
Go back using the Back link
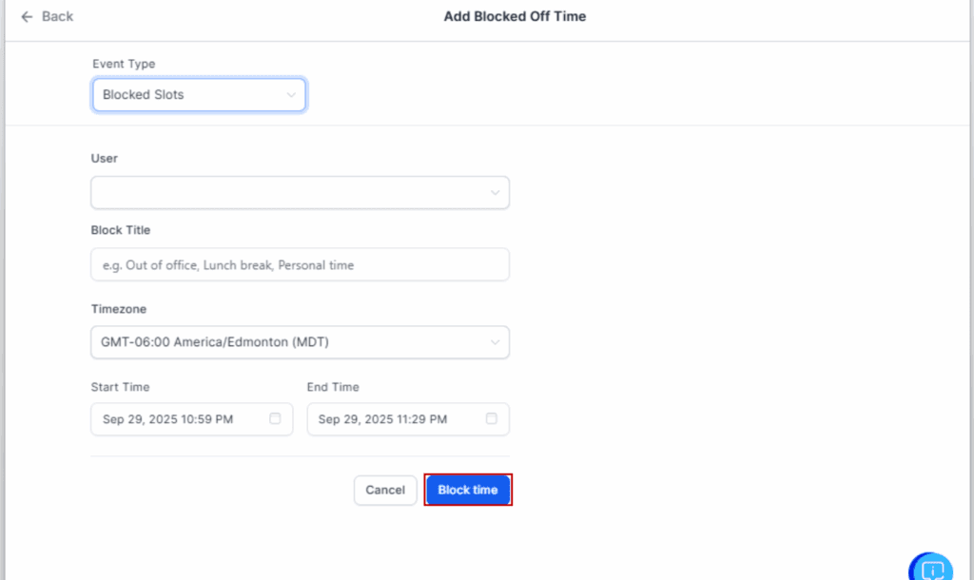coord(57,17)
